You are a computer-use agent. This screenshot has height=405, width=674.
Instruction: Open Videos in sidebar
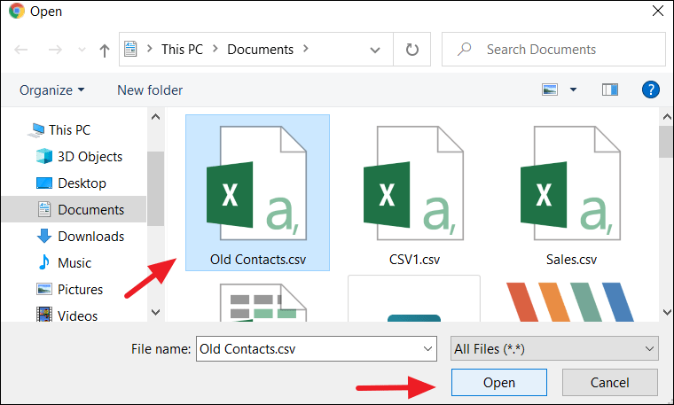77,316
